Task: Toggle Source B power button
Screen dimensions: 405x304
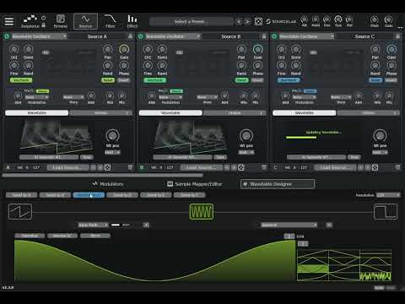Action: coord(141,36)
